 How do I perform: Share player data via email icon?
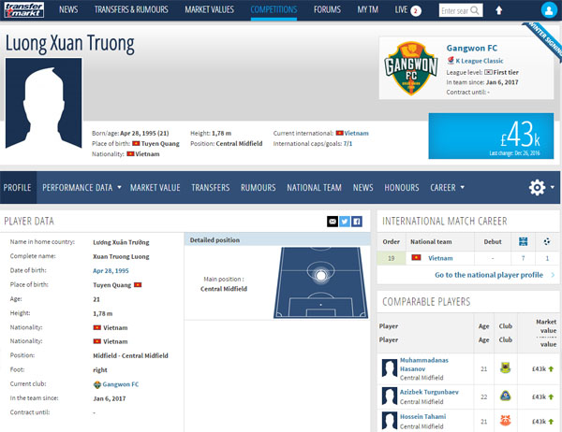(333, 222)
